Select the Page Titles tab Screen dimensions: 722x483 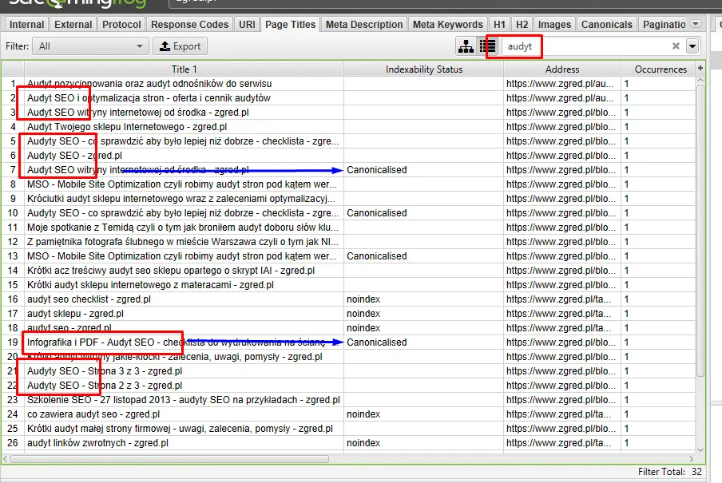coord(290,25)
